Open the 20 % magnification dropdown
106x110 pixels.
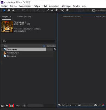(71, 105)
